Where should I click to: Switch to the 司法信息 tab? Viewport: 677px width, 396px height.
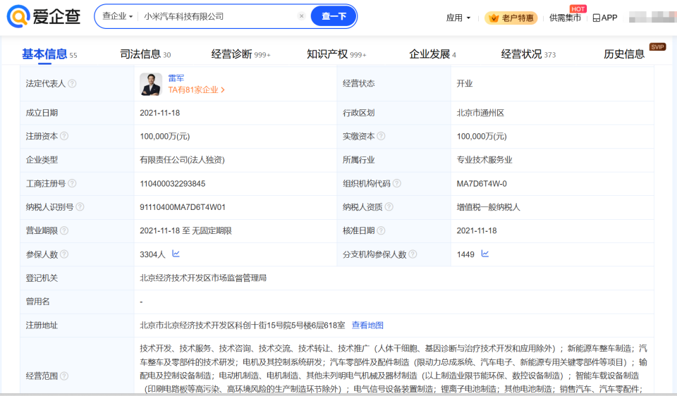(x=140, y=54)
